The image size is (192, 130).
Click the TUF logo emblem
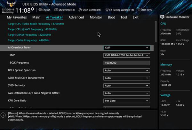tap(11, 4)
